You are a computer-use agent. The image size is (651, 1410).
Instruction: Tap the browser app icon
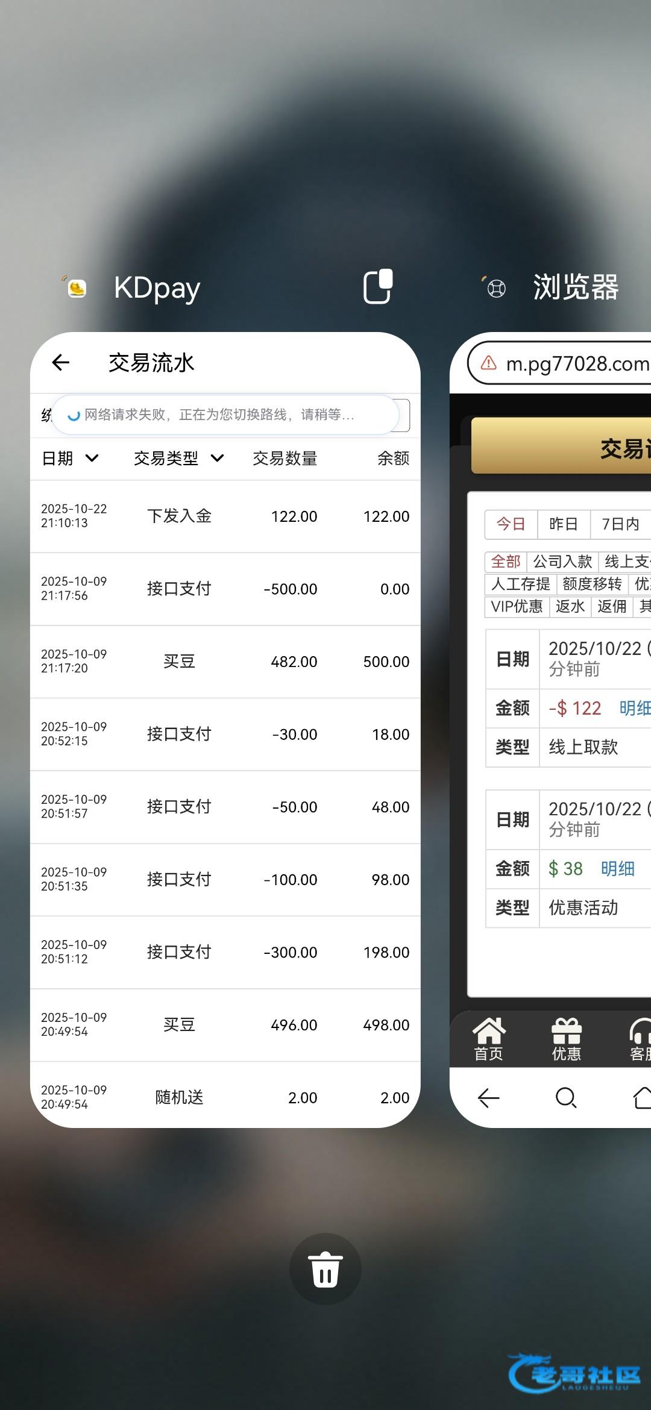pyautogui.click(x=495, y=289)
